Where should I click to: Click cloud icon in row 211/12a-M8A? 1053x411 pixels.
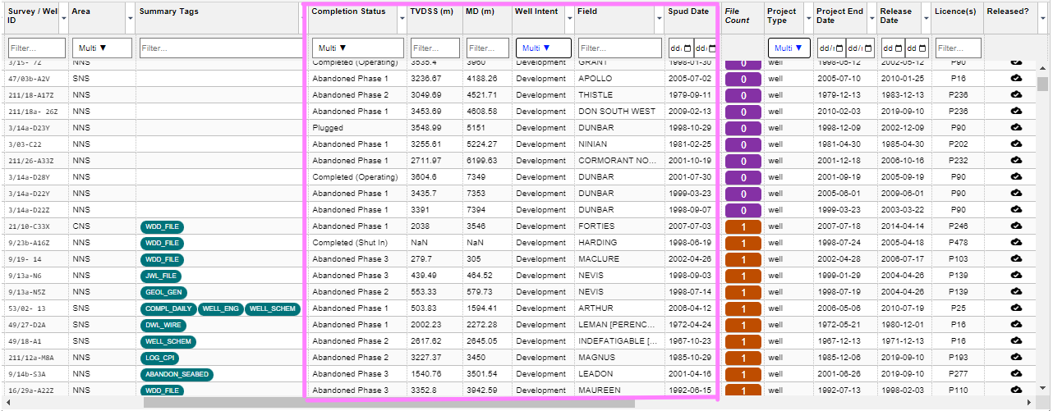click(x=1016, y=358)
